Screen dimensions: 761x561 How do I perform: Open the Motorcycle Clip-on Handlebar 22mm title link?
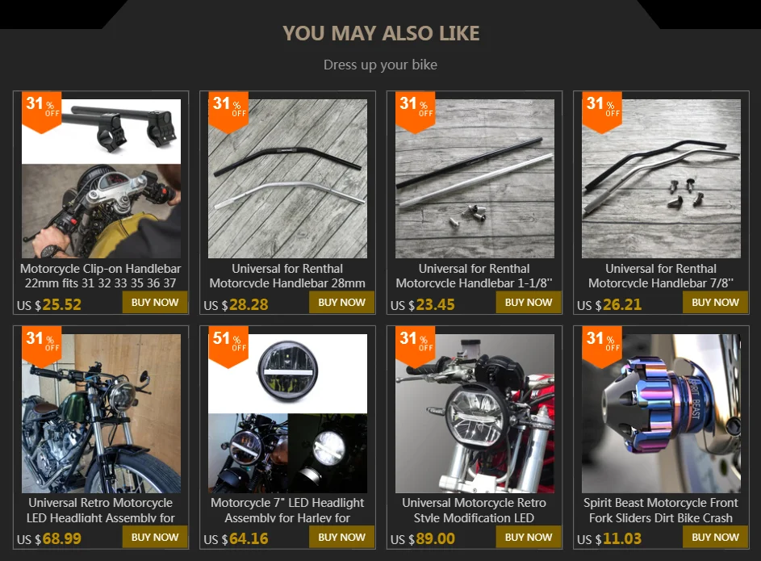coord(100,275)
